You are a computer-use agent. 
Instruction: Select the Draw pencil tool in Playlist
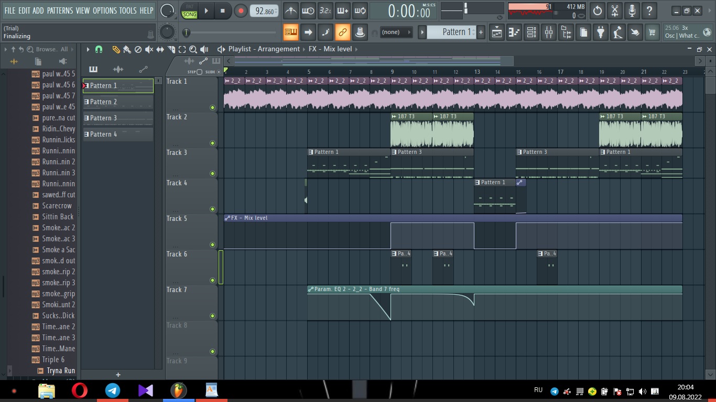click(116, 49)
